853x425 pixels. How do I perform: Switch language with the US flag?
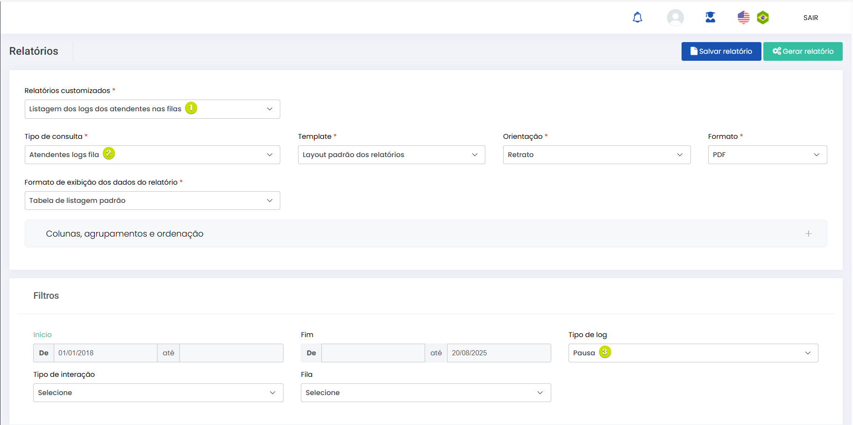(x=743, y=18)
